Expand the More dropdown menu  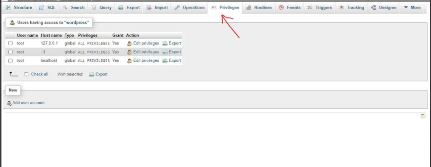[412, 8]
